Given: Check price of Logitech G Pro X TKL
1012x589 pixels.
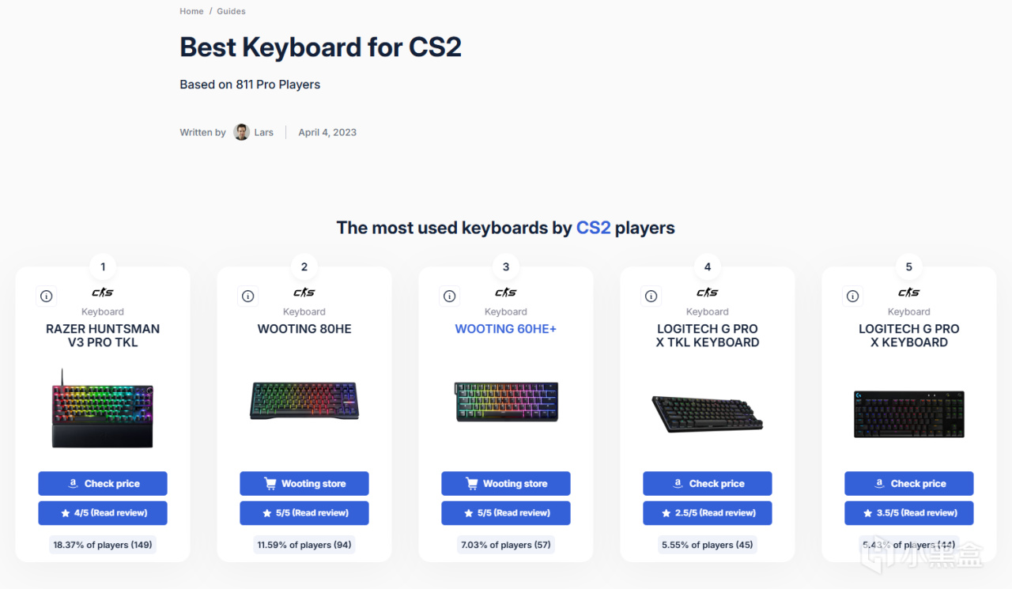Looking at the screenshot, I should tap(708, 483).
